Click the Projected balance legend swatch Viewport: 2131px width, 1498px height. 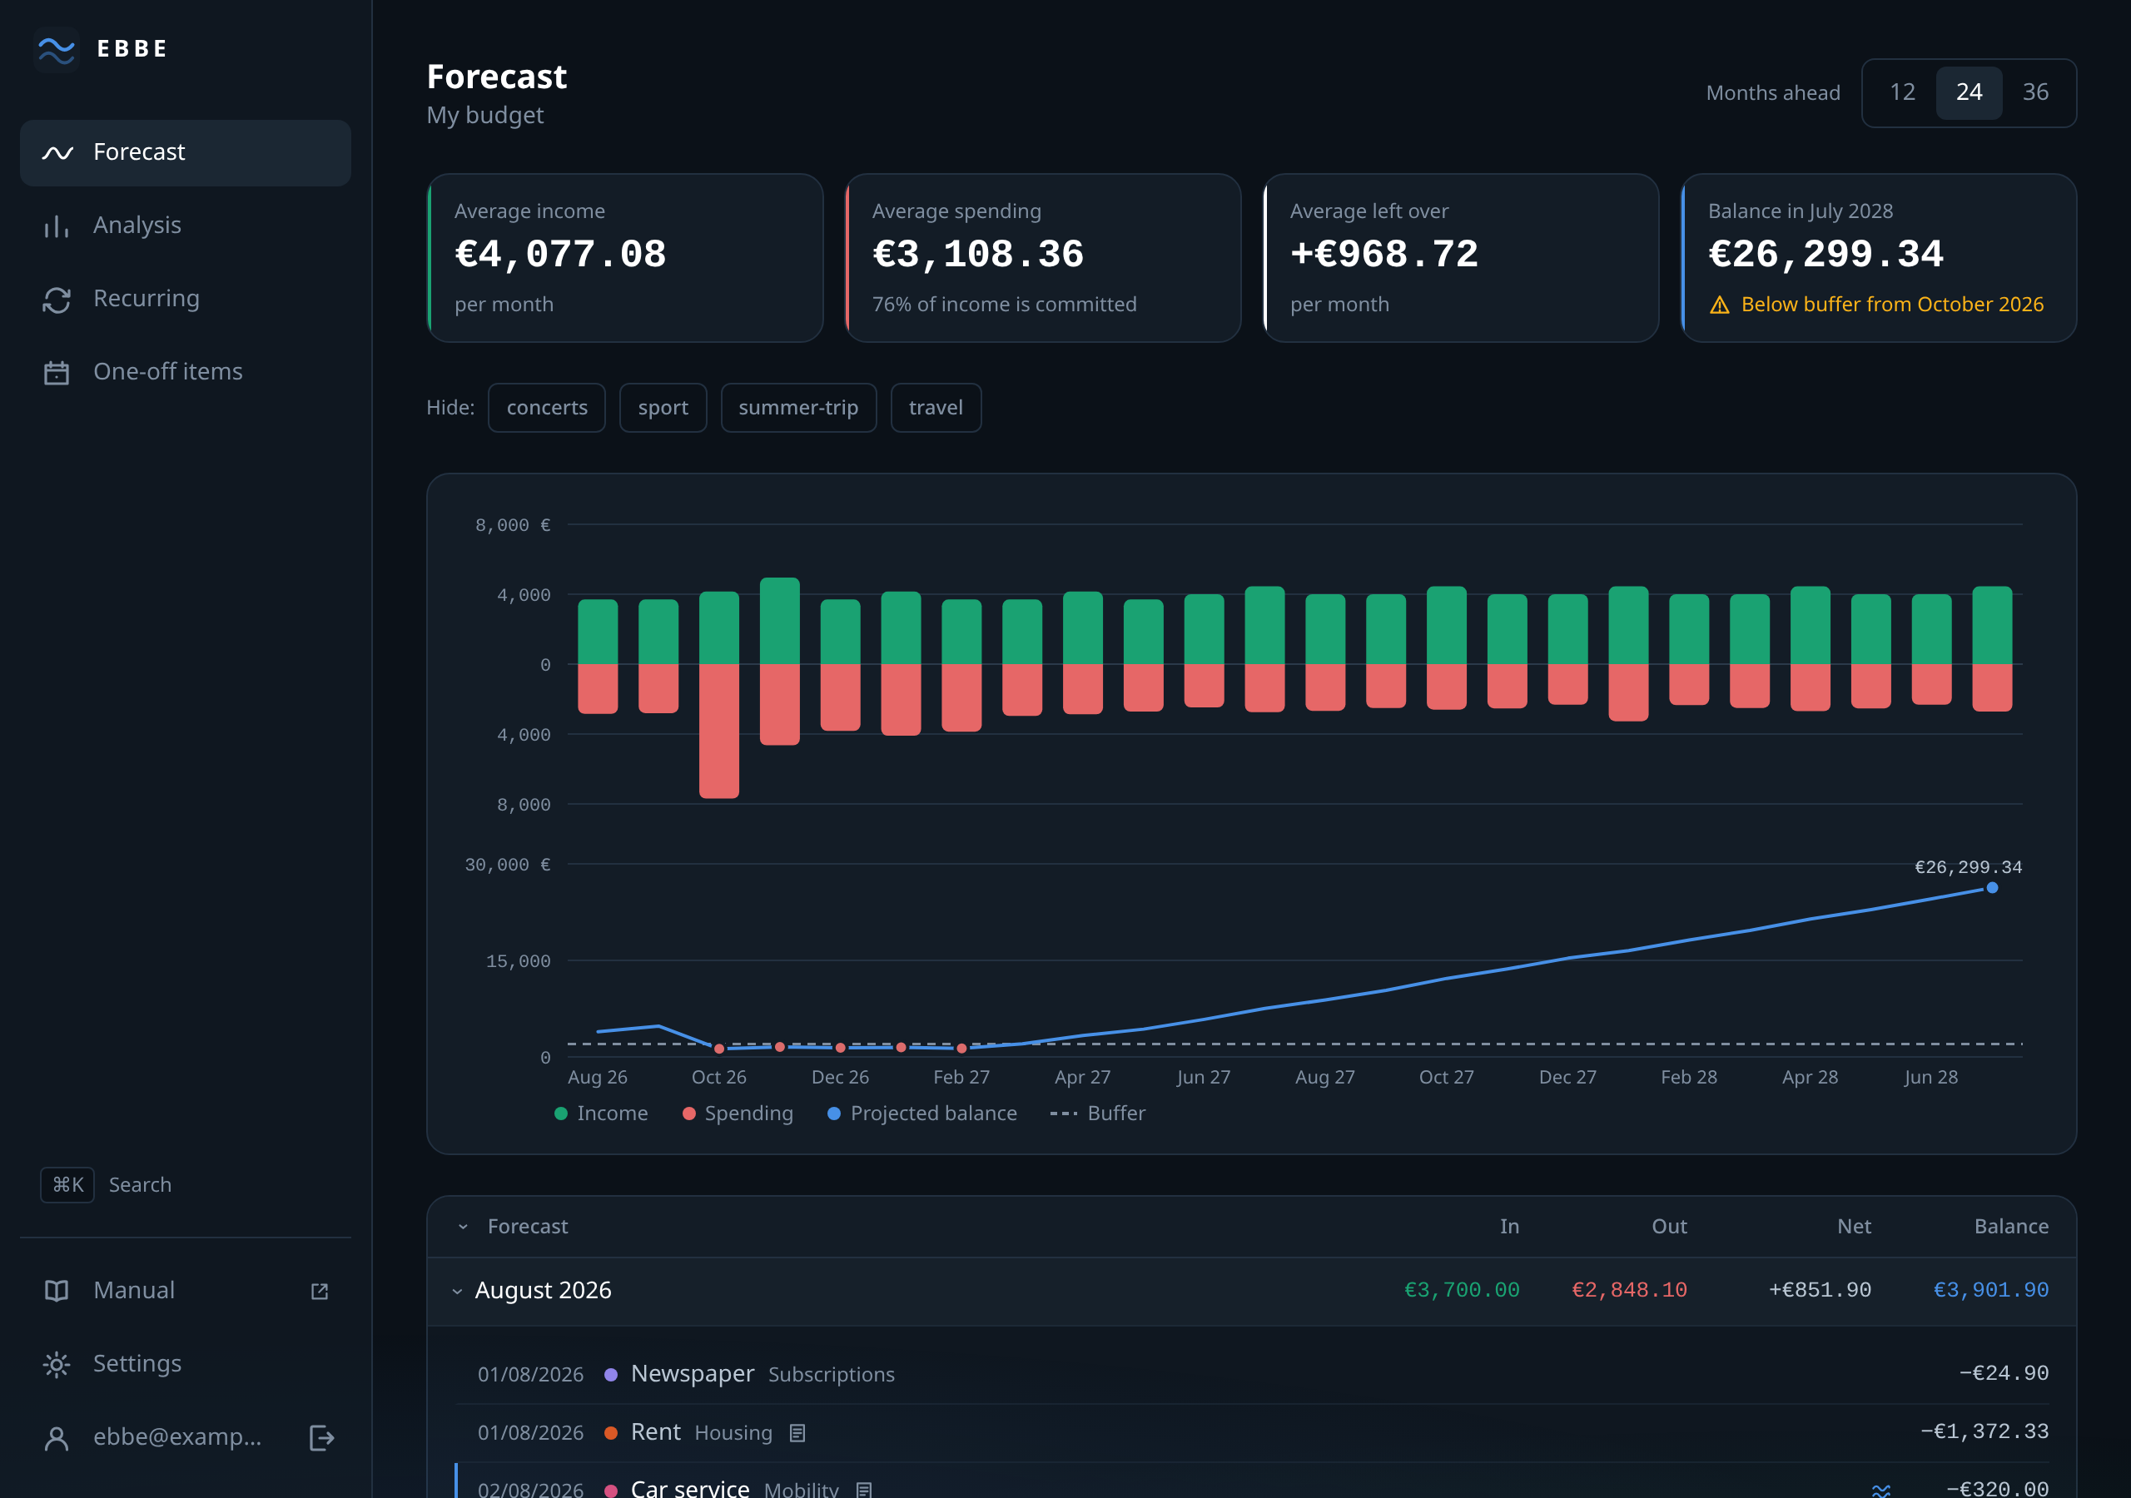click(833, 1114)
